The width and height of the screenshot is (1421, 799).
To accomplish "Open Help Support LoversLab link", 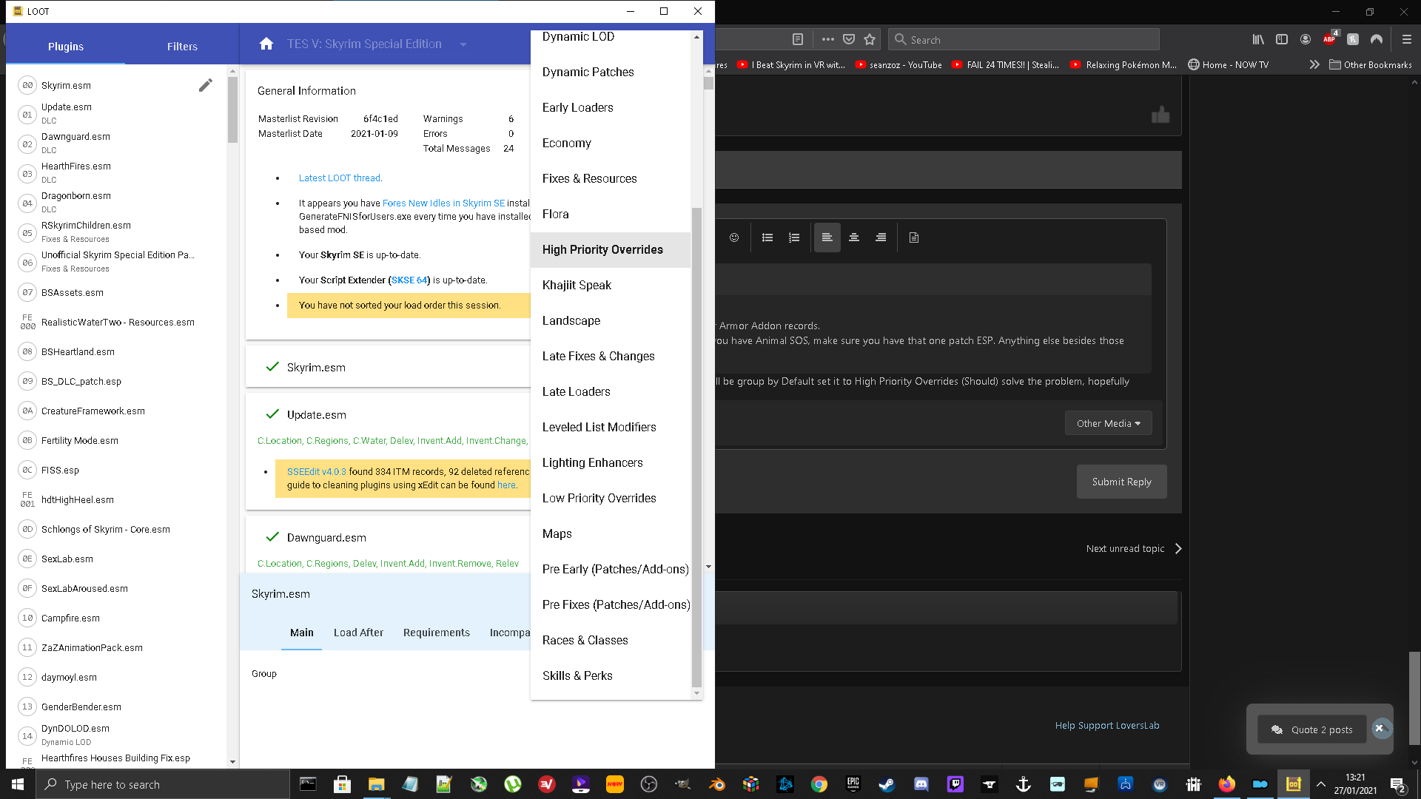I will 1107,725.
